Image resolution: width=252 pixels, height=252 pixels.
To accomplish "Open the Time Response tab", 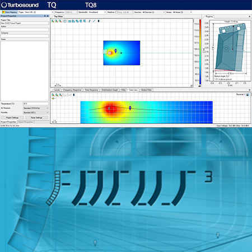I will [91, 90].
